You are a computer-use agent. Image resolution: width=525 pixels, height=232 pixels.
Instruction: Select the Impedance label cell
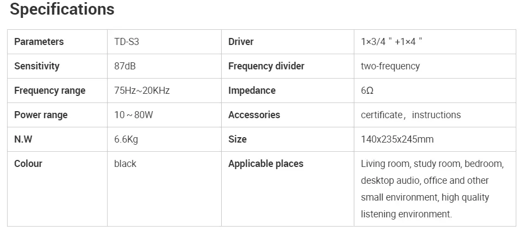coord(252,91)
